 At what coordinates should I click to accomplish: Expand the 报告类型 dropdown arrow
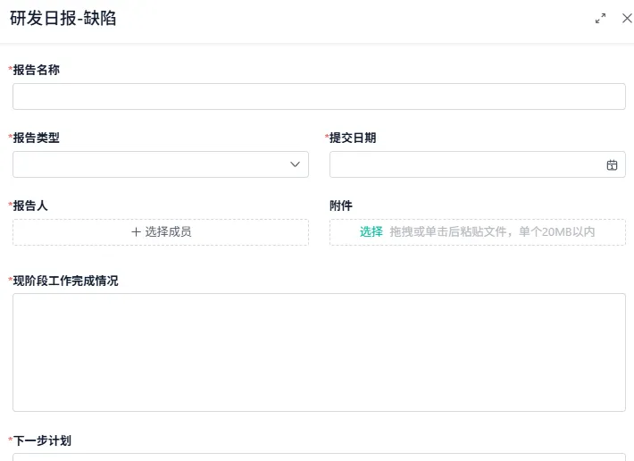(x=295, y=164)
